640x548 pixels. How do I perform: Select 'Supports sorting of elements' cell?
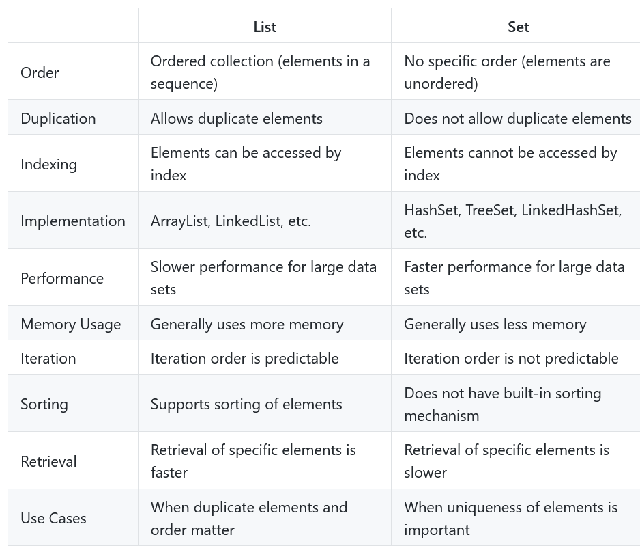[246, 404]
